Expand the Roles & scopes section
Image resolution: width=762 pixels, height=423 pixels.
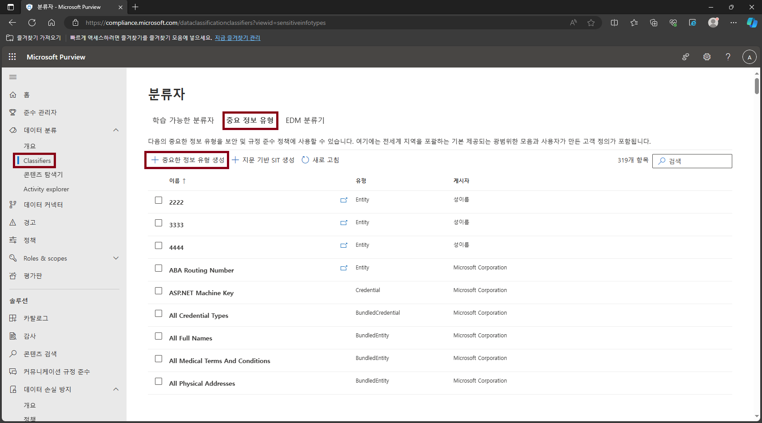tap(116, 258)
